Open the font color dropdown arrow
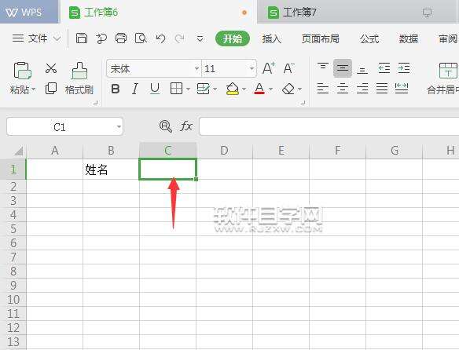Screen dimensions: 459x350 point(270,89)
